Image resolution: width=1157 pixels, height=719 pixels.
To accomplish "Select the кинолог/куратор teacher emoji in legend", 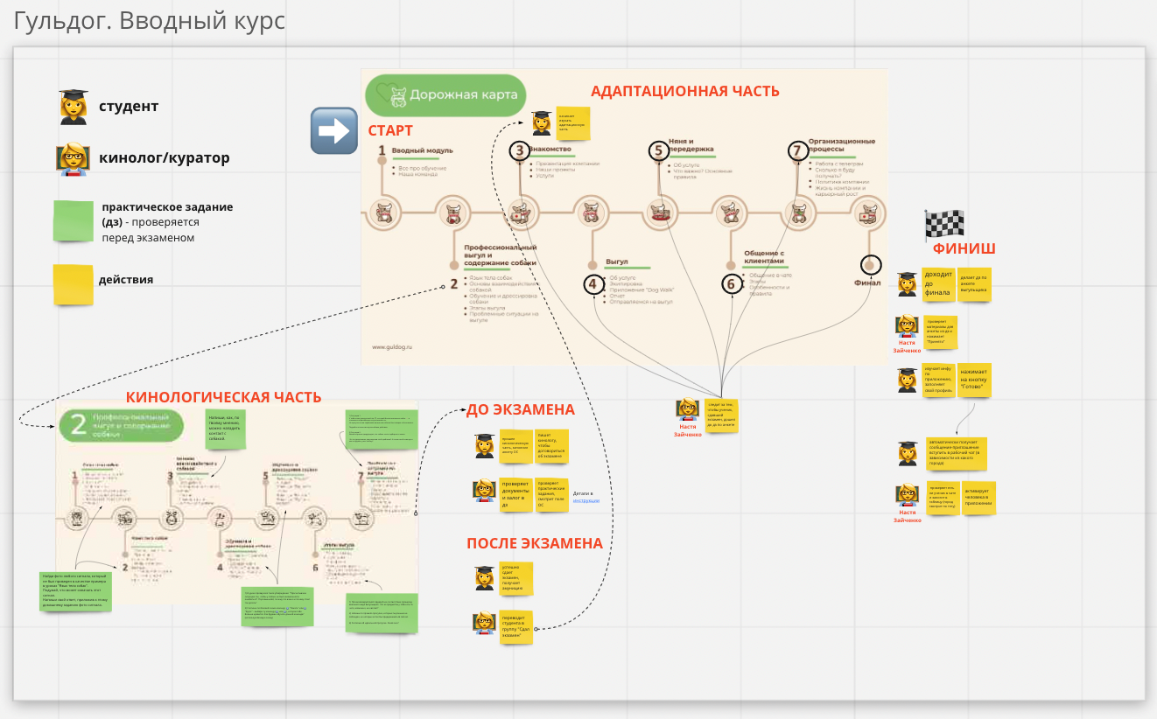I will (74, 159).
